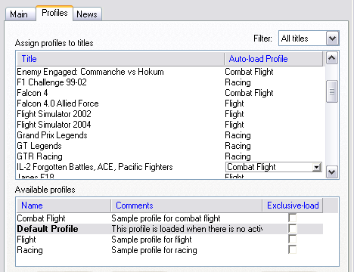
Task: Select the Profiles tab
Action: coord(54,13)
